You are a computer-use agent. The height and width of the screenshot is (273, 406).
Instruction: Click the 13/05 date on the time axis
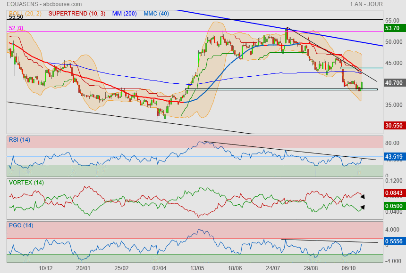click(x=197, y=268)
